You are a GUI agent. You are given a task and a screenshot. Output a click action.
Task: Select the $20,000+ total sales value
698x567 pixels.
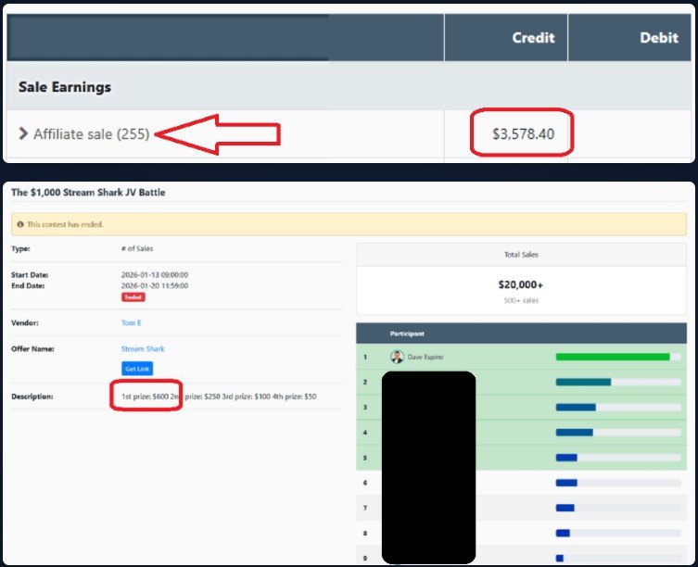pos(521,284)
